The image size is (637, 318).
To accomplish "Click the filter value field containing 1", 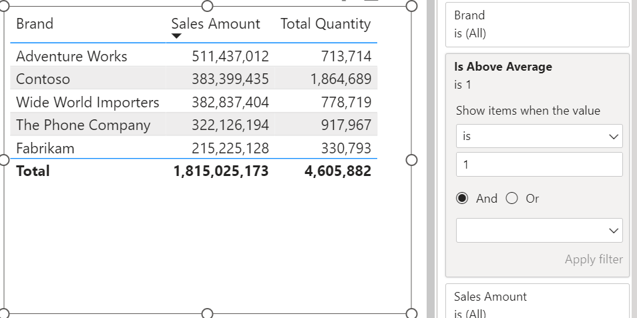I will (x=539, y=165).
